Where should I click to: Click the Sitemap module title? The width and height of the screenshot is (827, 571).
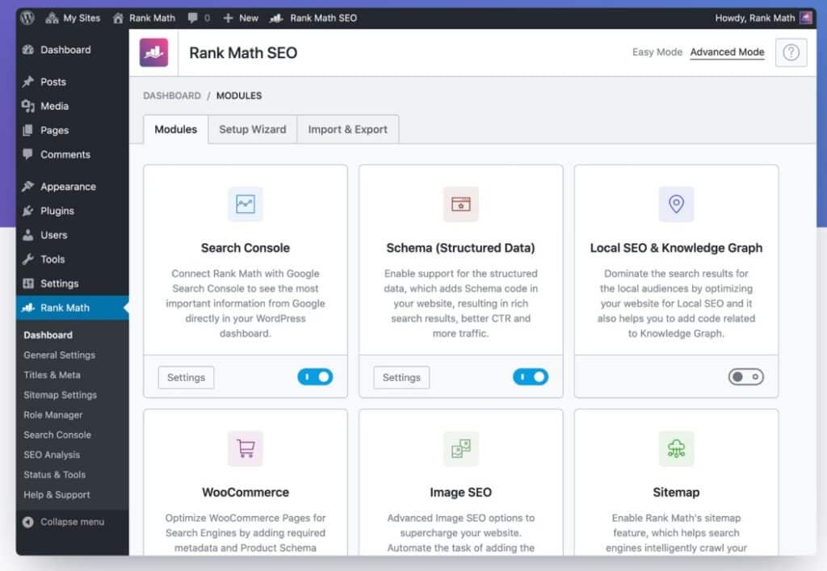point(676,493)
